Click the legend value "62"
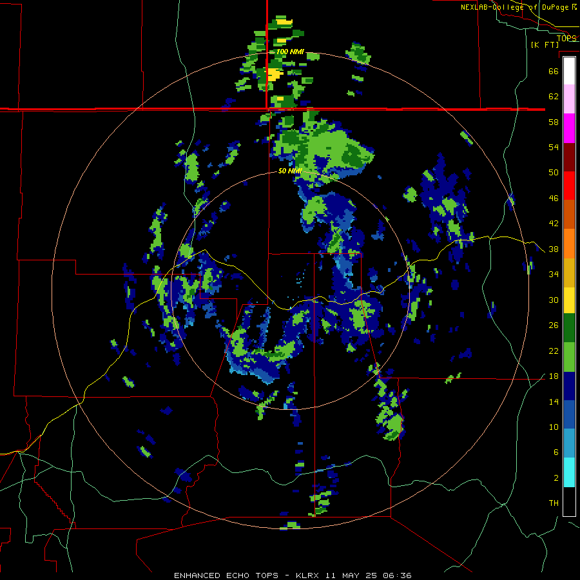Screen dimensions: 580x580 tap(554, 97)
